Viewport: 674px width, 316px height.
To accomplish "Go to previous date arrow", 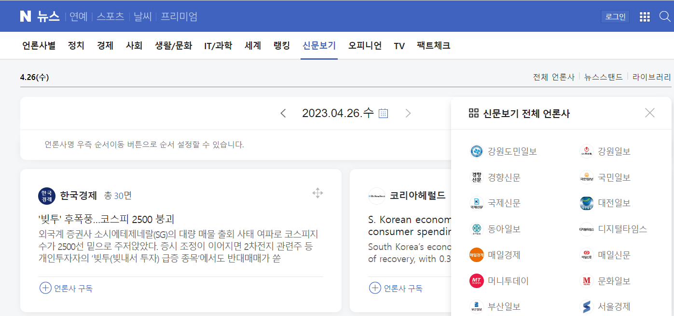I will [283, 113].
